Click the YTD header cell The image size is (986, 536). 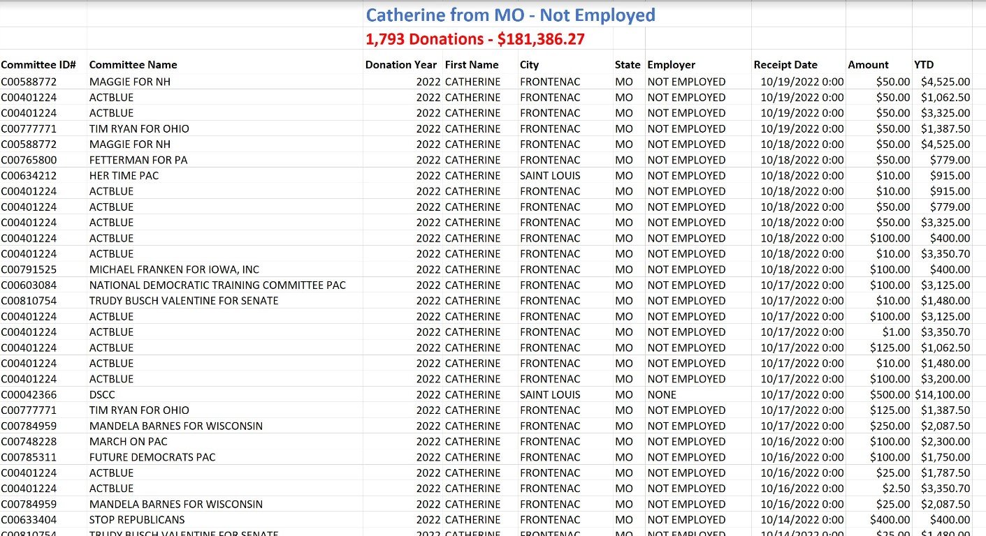924,65
